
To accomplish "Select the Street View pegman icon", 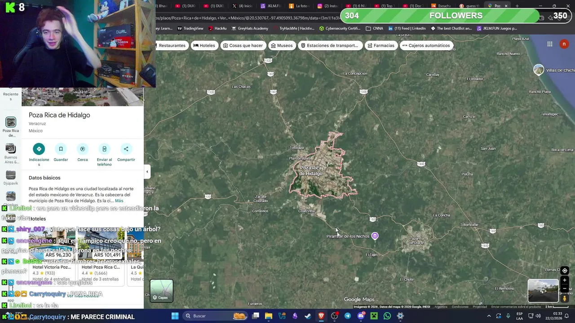I will point(565,298).
